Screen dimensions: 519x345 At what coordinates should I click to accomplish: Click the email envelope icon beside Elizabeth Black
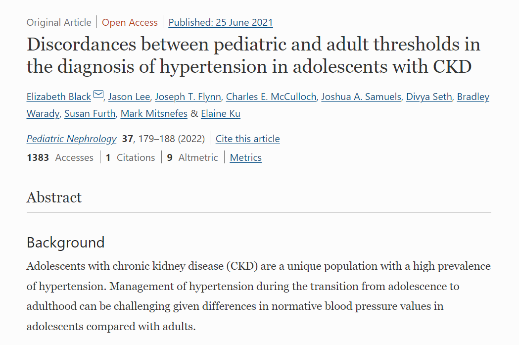pos(98,95)
